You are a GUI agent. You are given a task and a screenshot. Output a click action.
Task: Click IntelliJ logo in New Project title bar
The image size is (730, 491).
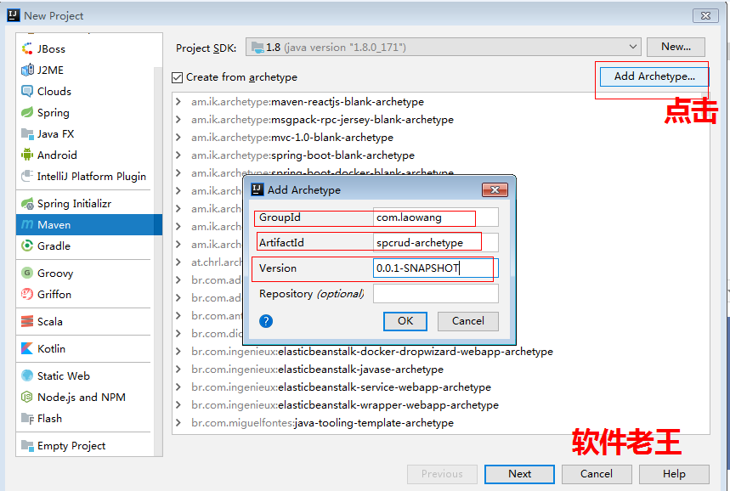click(14, 15)
